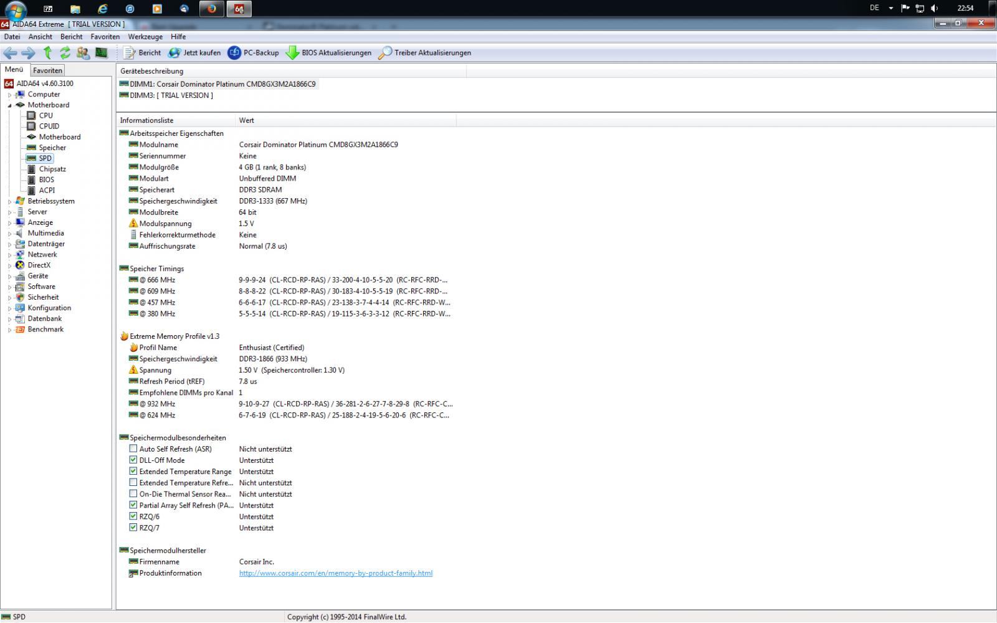Toggle RZQ/7 checkbox

(x=133, y=527)
